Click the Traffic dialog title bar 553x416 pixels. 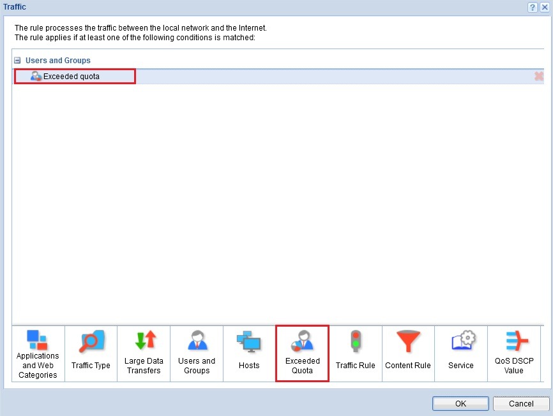tap(255, 7)
